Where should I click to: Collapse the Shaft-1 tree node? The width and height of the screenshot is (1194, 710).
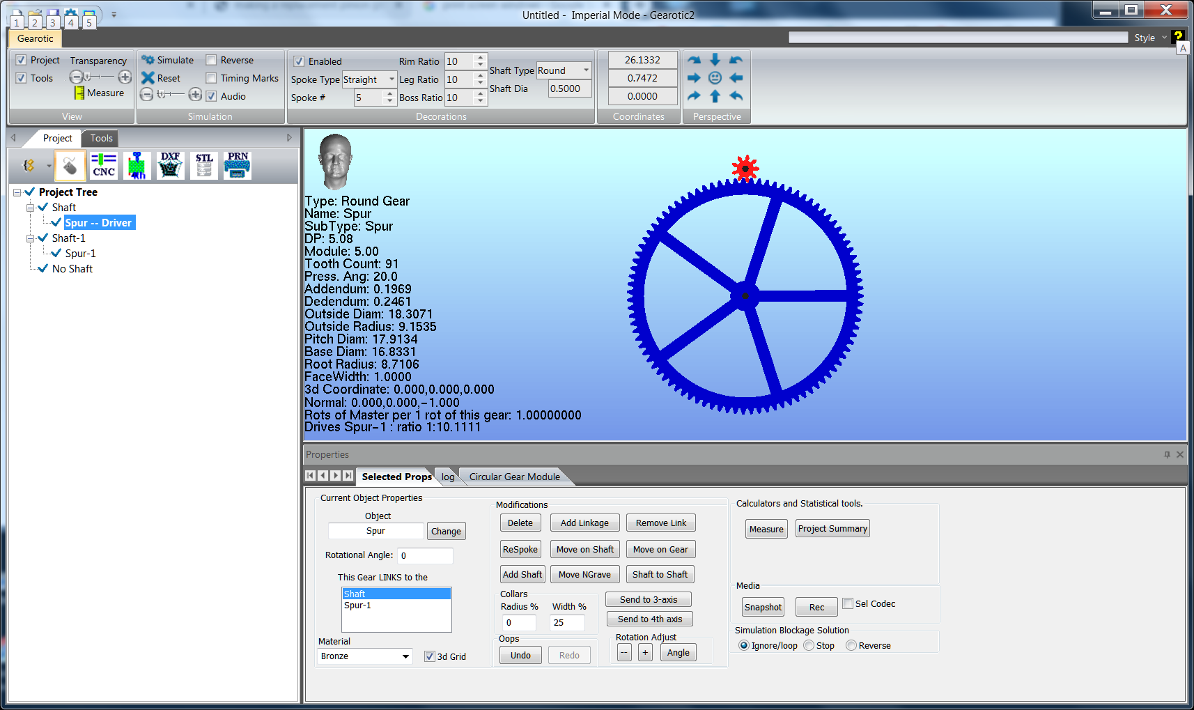pos(31,238)
